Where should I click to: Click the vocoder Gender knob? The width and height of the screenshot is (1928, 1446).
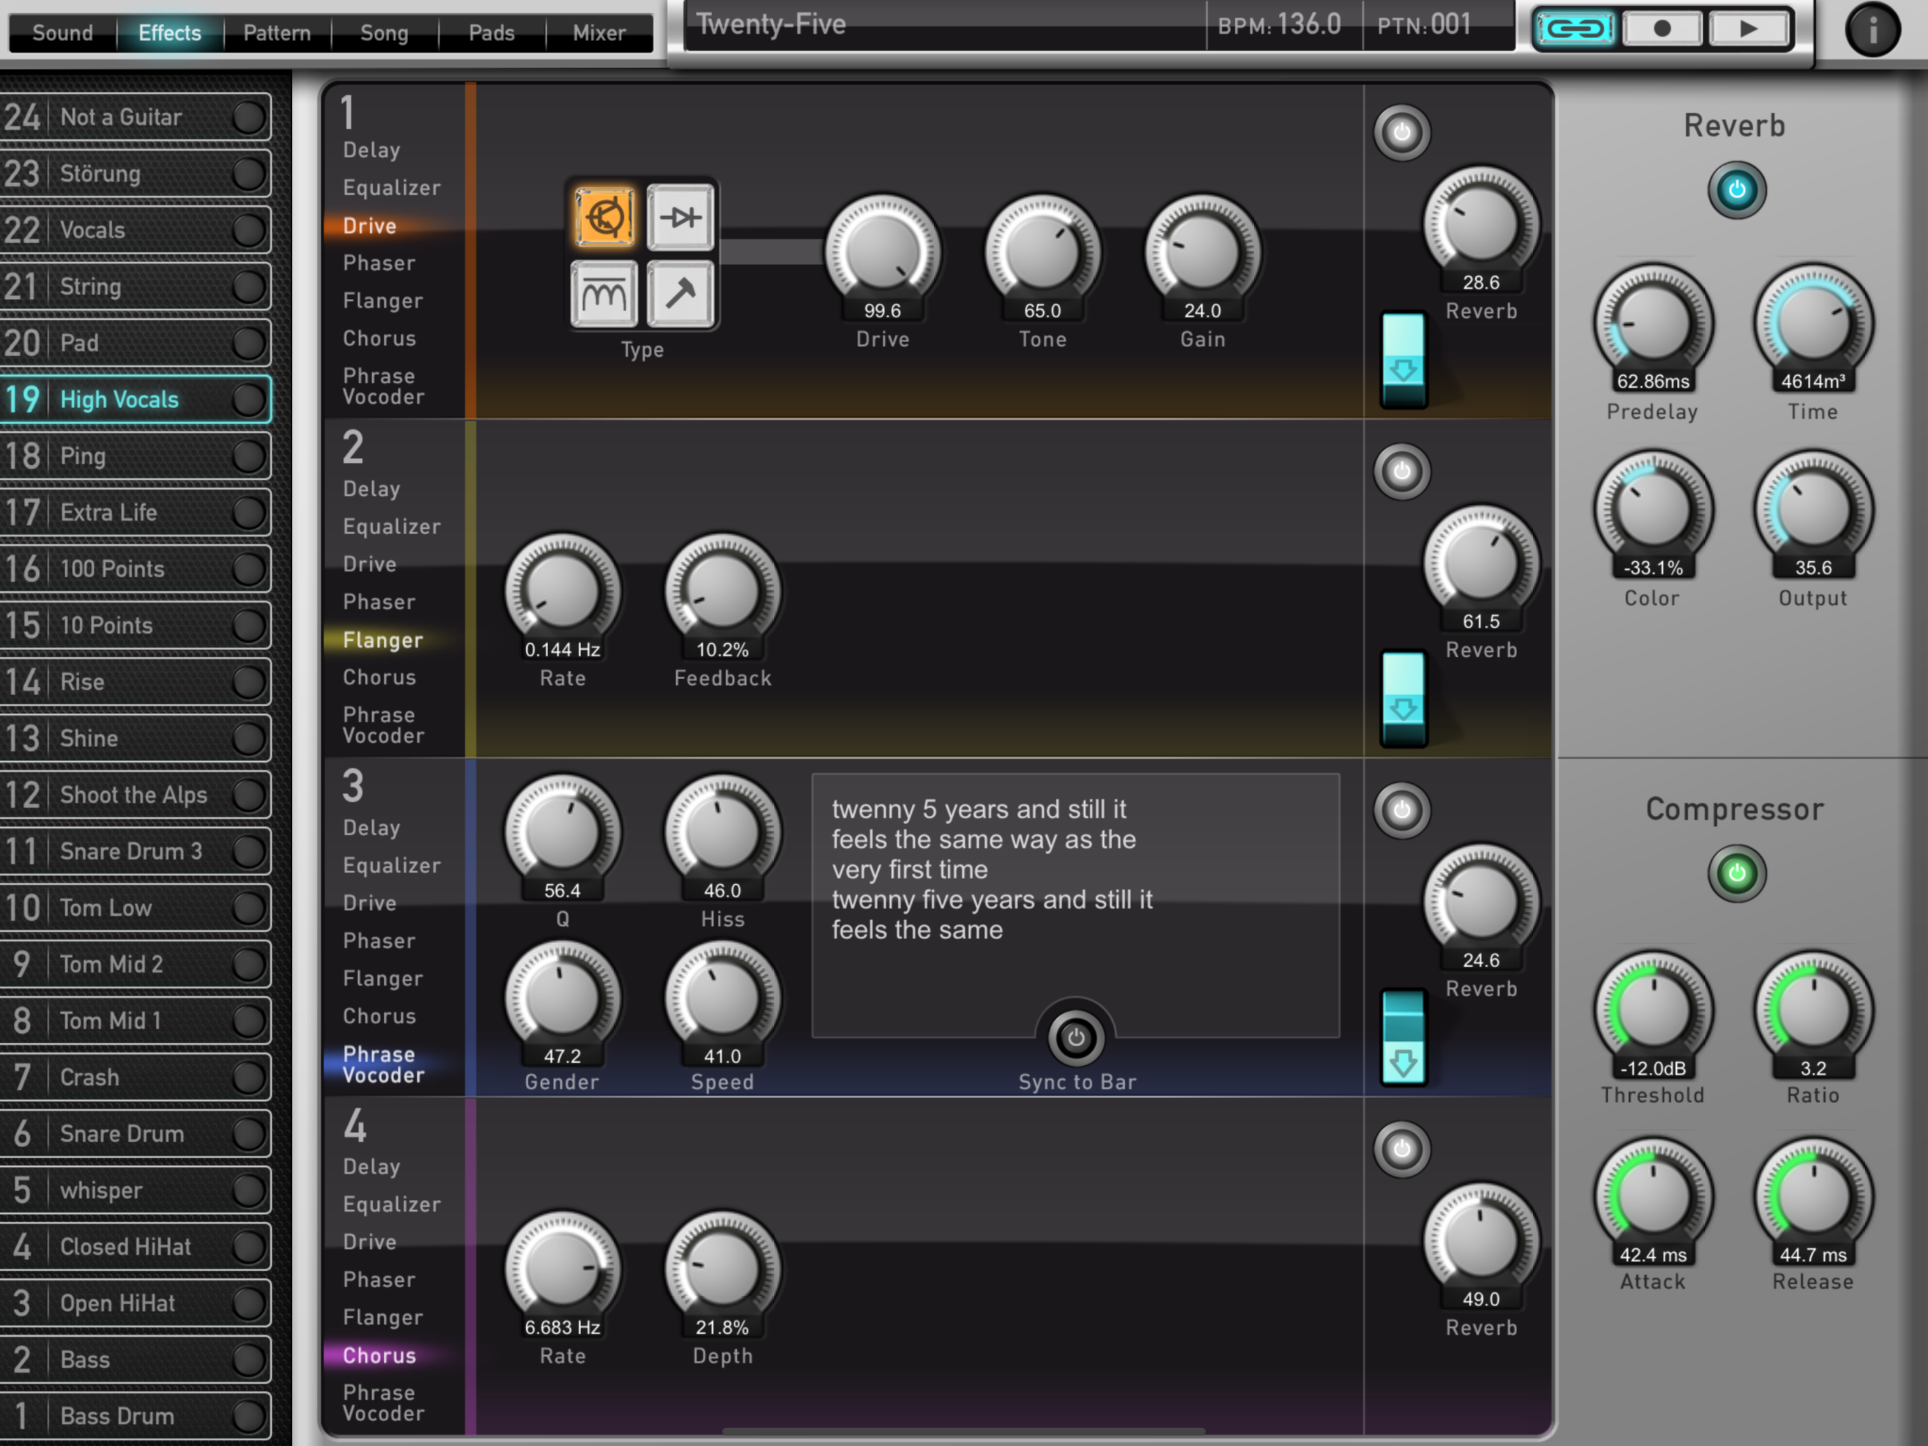pos(562,997)
